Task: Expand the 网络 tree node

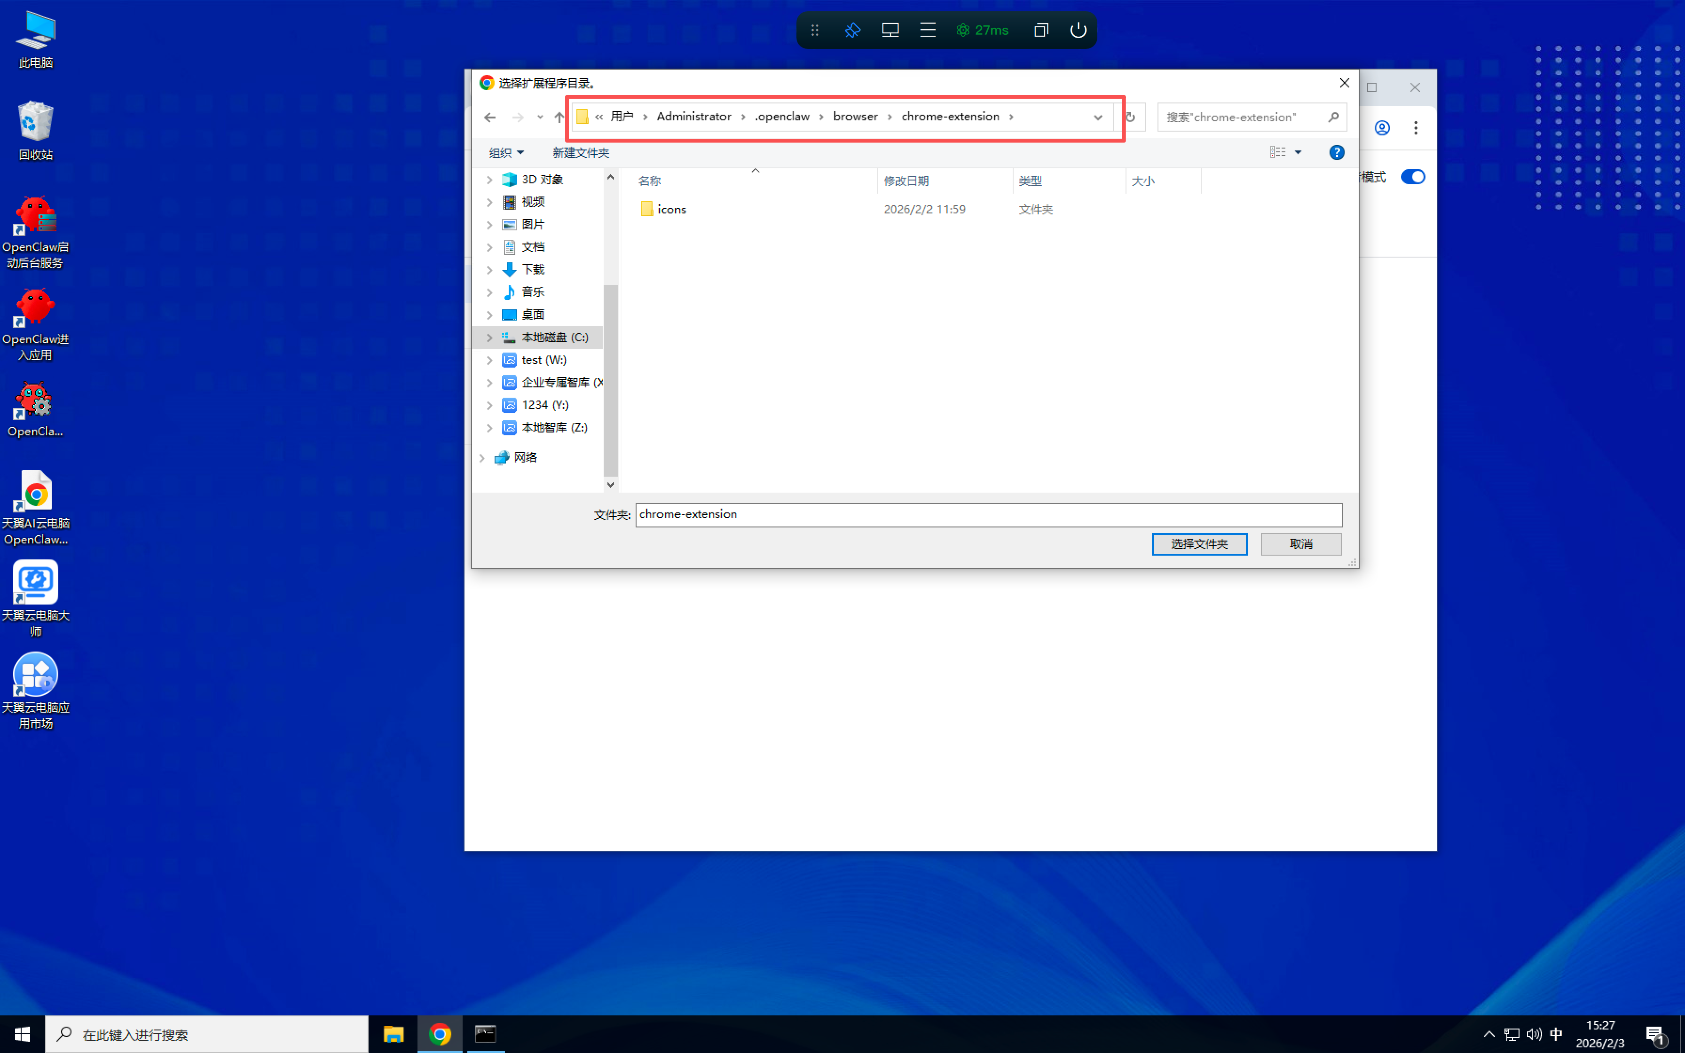Action: coord(482,457)
